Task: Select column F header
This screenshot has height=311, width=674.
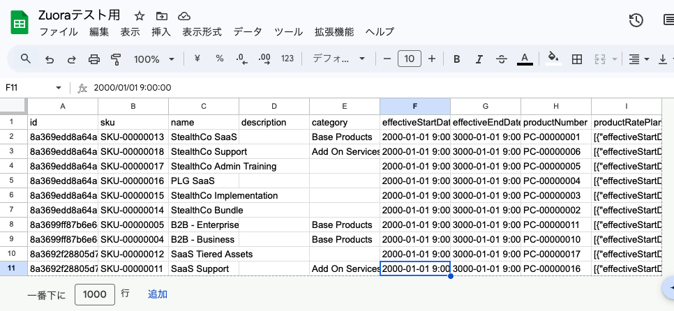Action: pos(415,106)
